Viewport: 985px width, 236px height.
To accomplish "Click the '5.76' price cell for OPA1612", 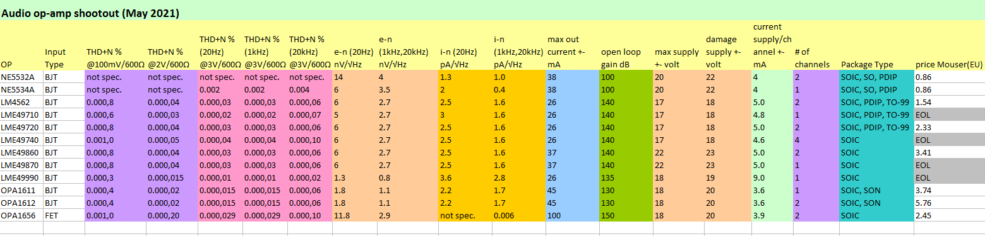I will [x=950, y=202].
